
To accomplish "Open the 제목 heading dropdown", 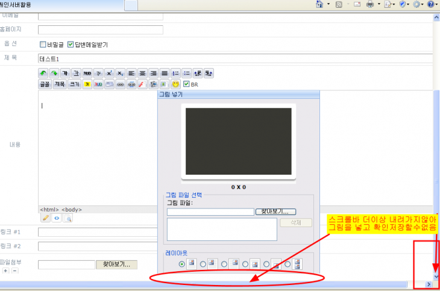I will click(x=59, y=84).
